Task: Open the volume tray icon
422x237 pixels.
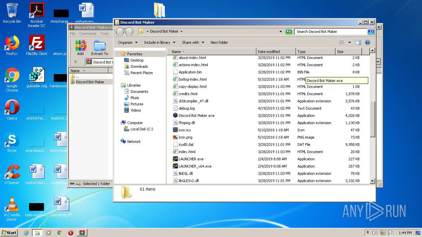Action: (375, 233)
